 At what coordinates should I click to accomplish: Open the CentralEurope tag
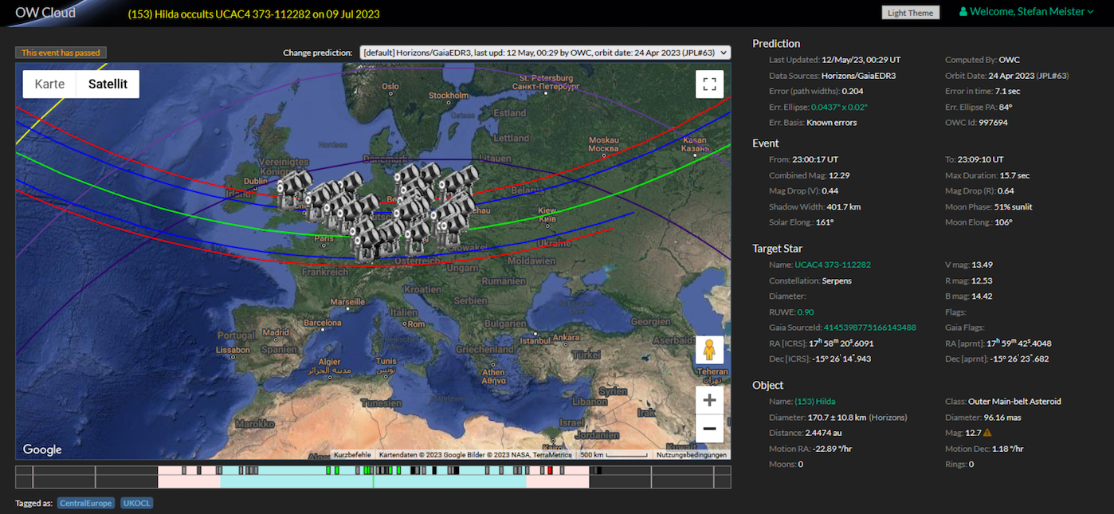pos(85,503)
